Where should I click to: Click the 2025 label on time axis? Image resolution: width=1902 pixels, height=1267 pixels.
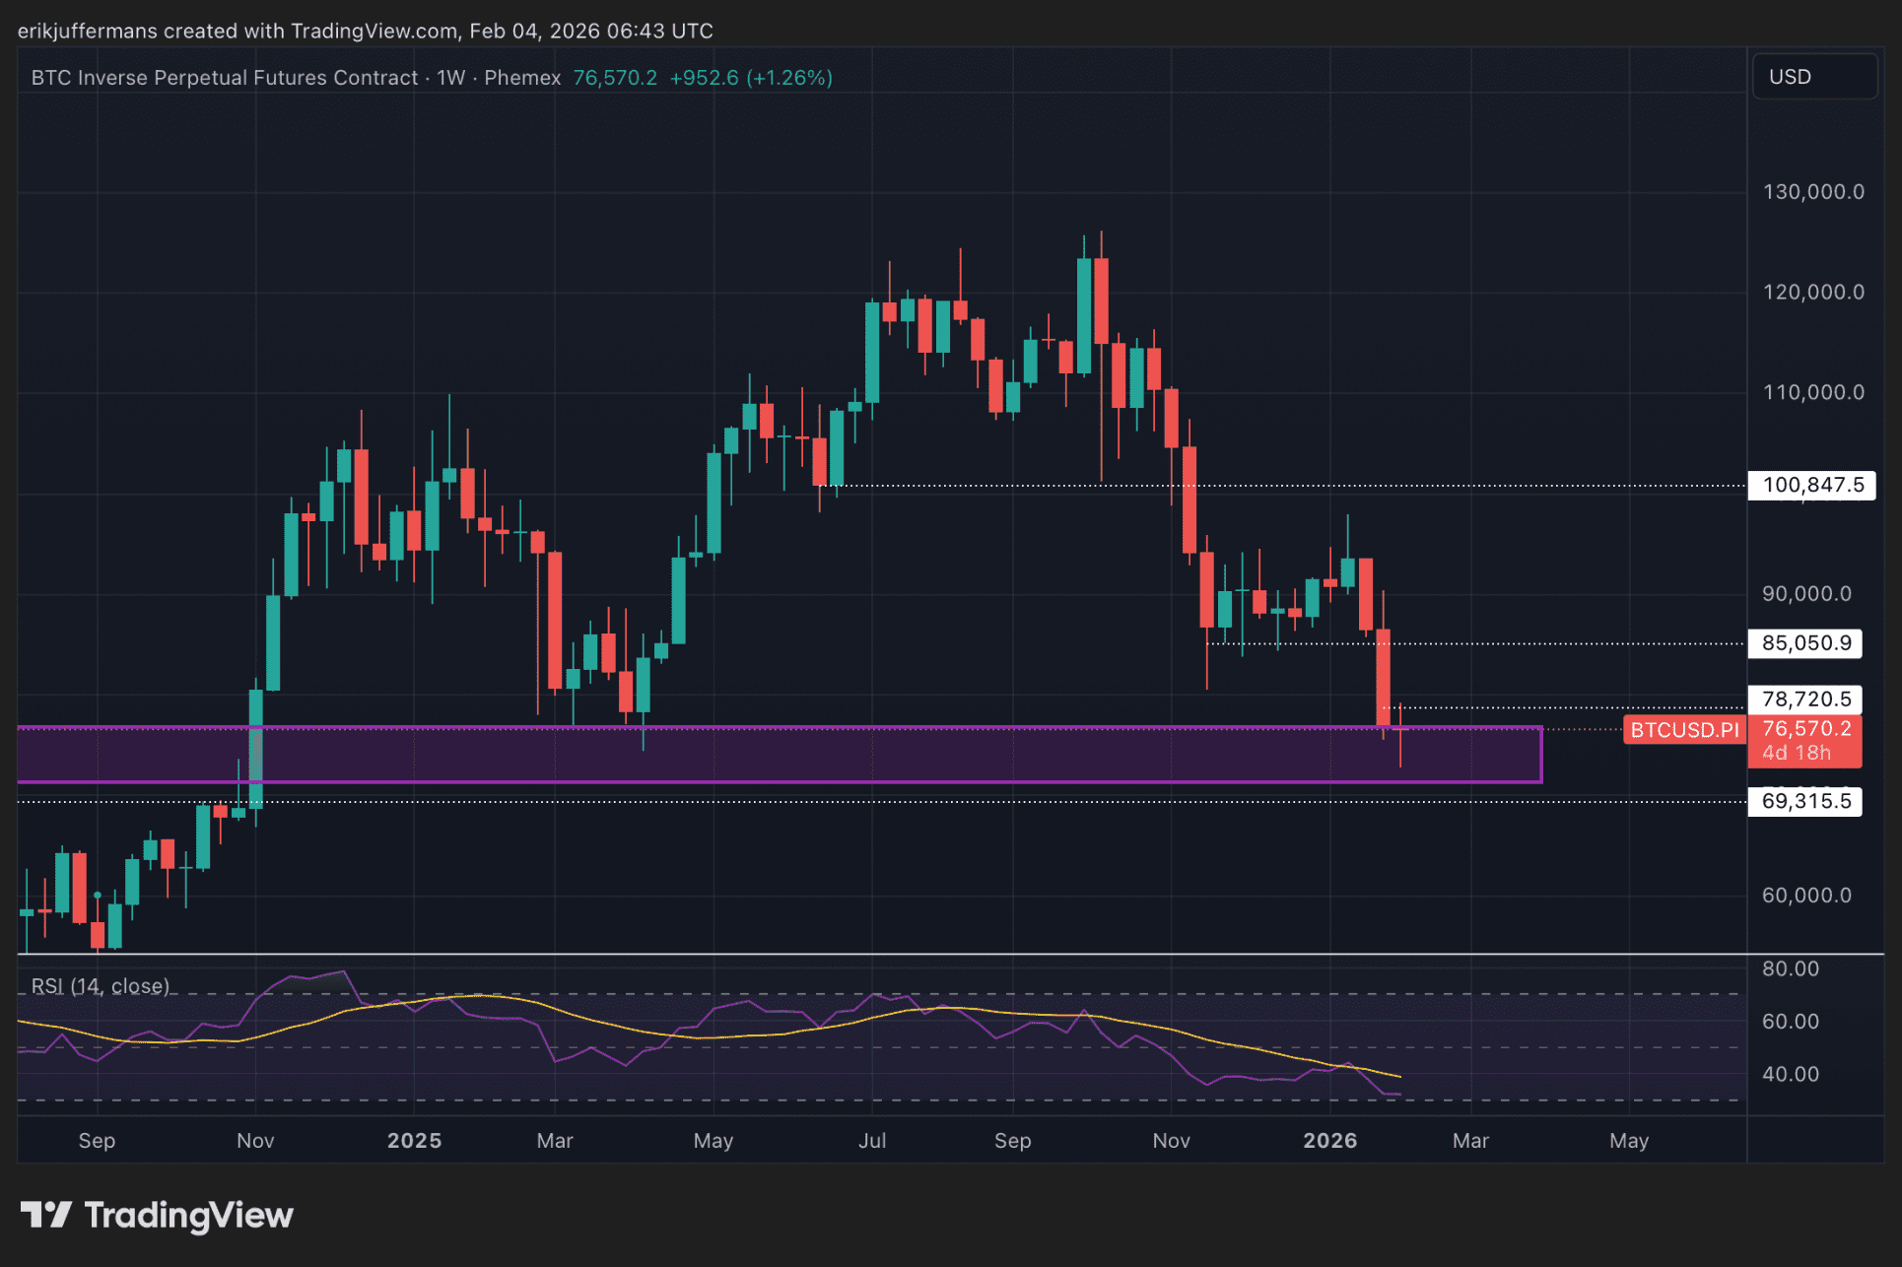[x=414, y=1141]
